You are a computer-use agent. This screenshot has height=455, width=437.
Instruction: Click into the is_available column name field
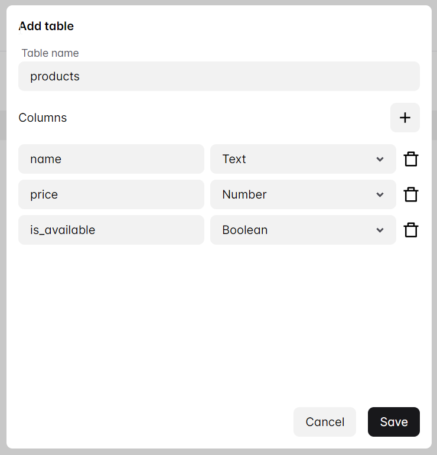[x=111, y=230]
